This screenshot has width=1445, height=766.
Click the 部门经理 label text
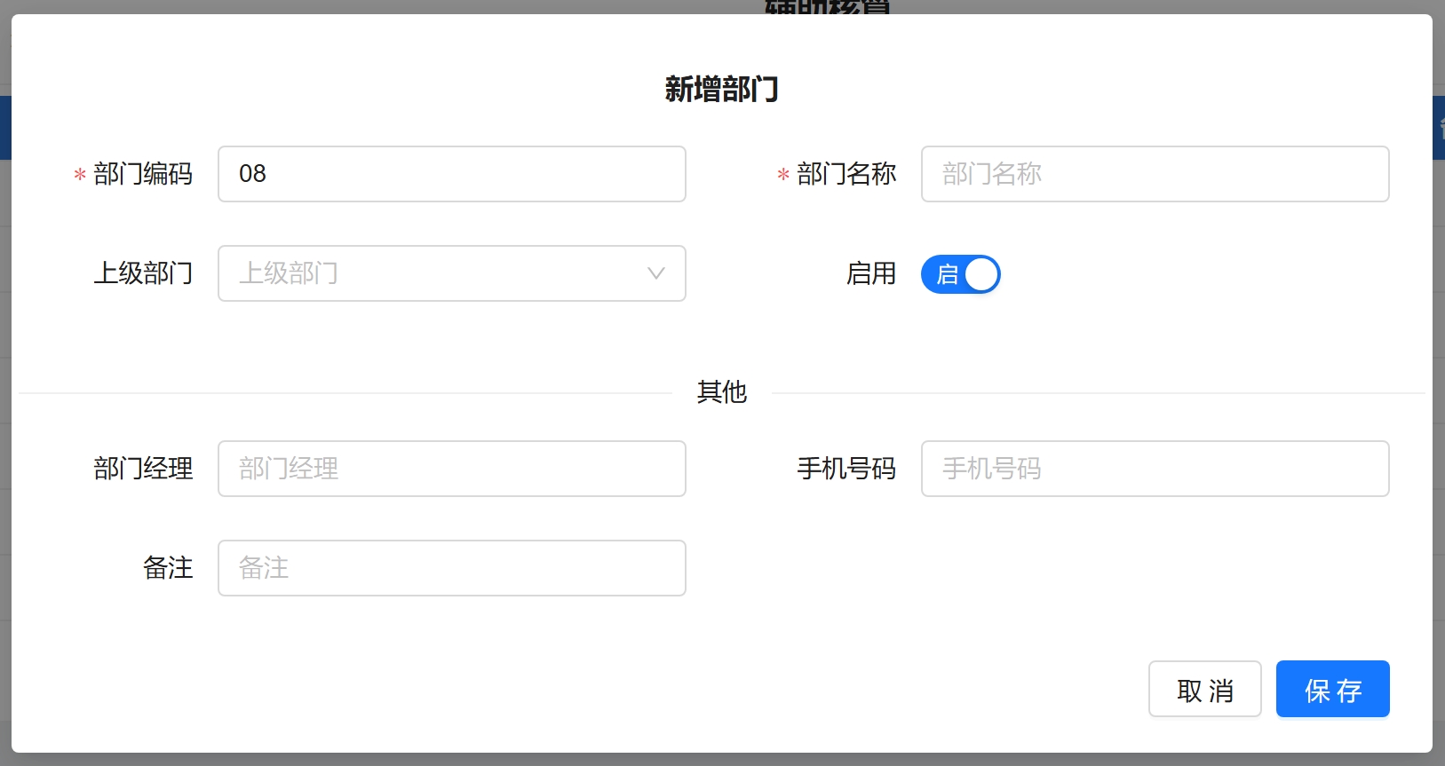pyautogui.click(x=143, y=469)
